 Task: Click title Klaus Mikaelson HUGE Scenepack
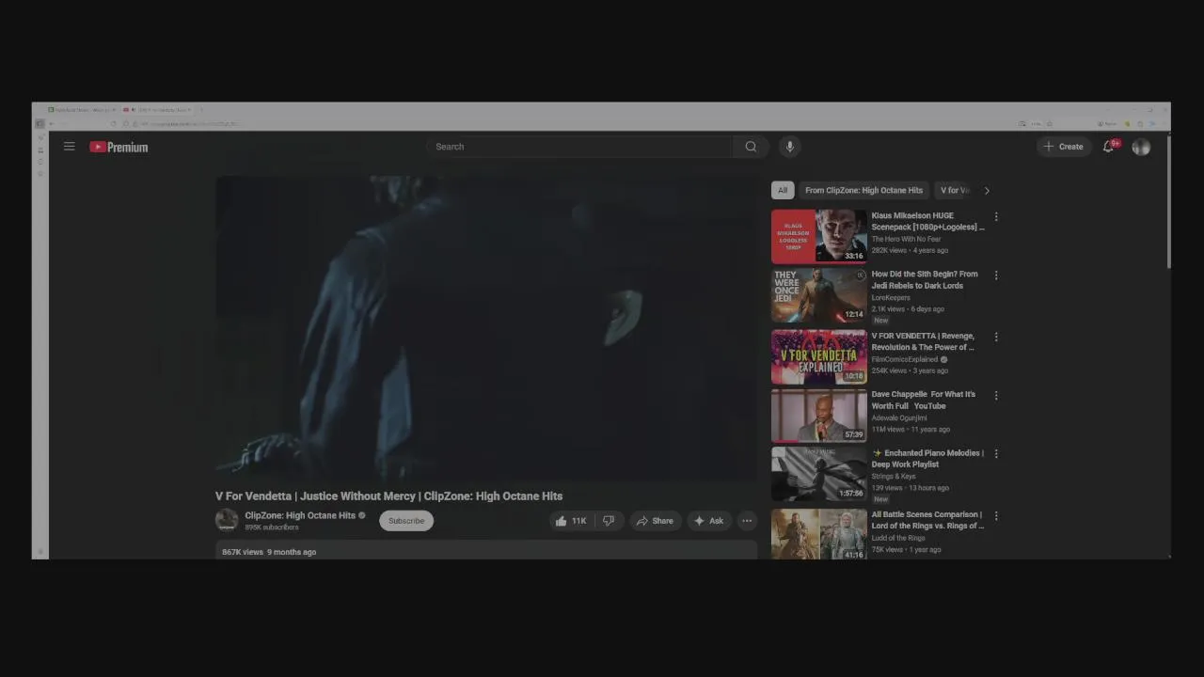pos(927,221)
